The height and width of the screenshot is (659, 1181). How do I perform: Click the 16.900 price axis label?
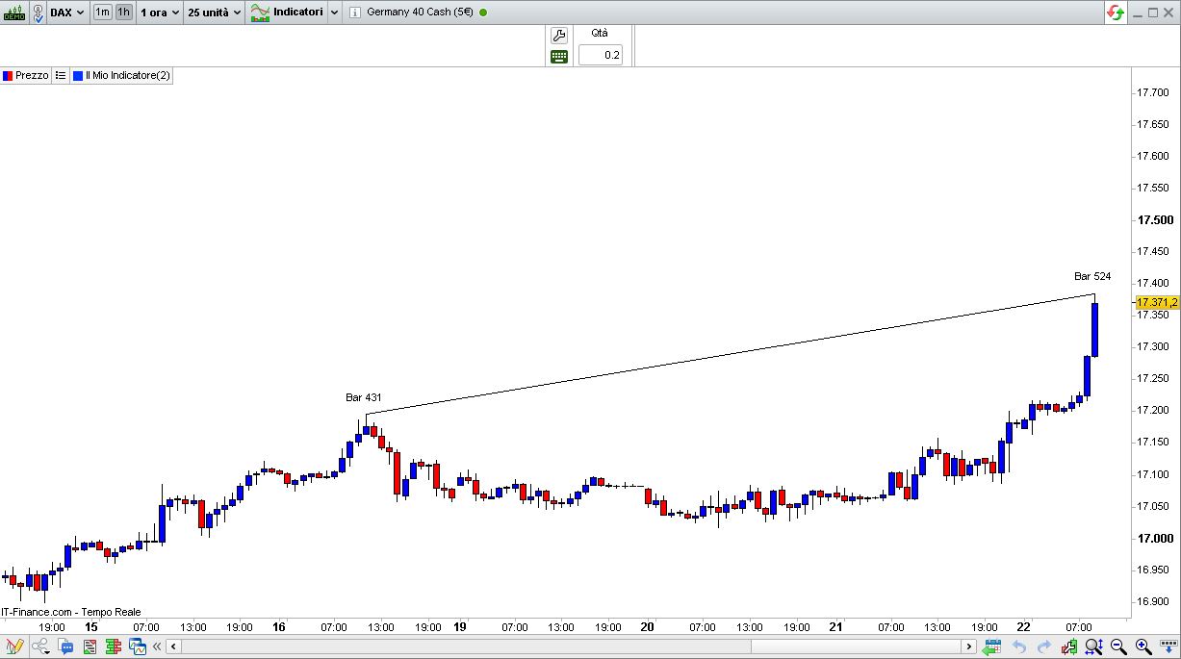coord(1154,601)
